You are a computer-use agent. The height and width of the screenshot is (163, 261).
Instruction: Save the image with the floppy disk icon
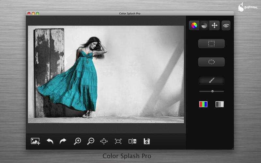pyautogui.click(x=147, y=141)
